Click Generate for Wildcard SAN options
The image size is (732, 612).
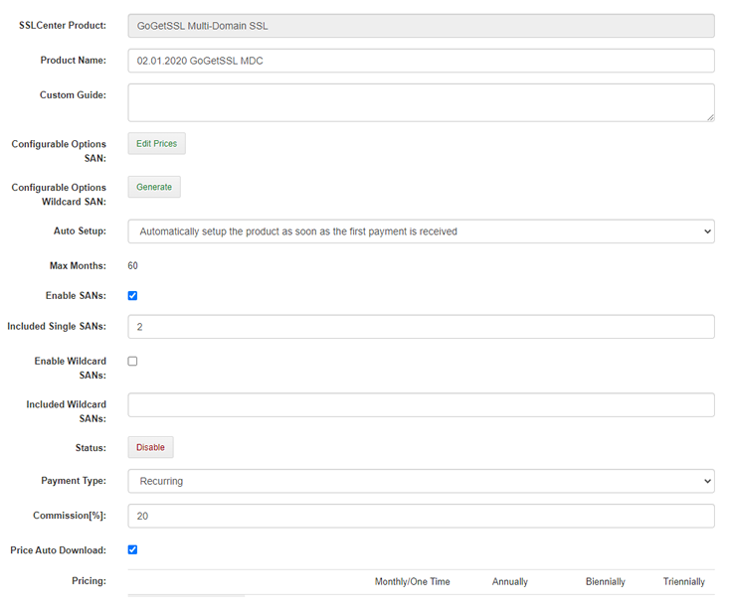click(x=154, y=187)
